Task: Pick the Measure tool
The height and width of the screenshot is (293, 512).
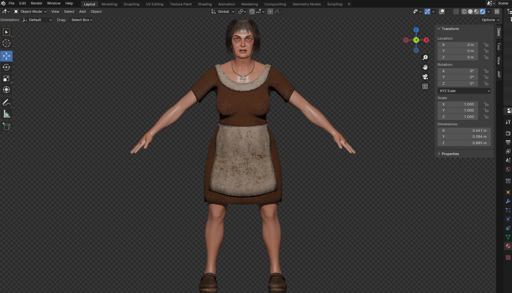Action: (x=6, y=114)
